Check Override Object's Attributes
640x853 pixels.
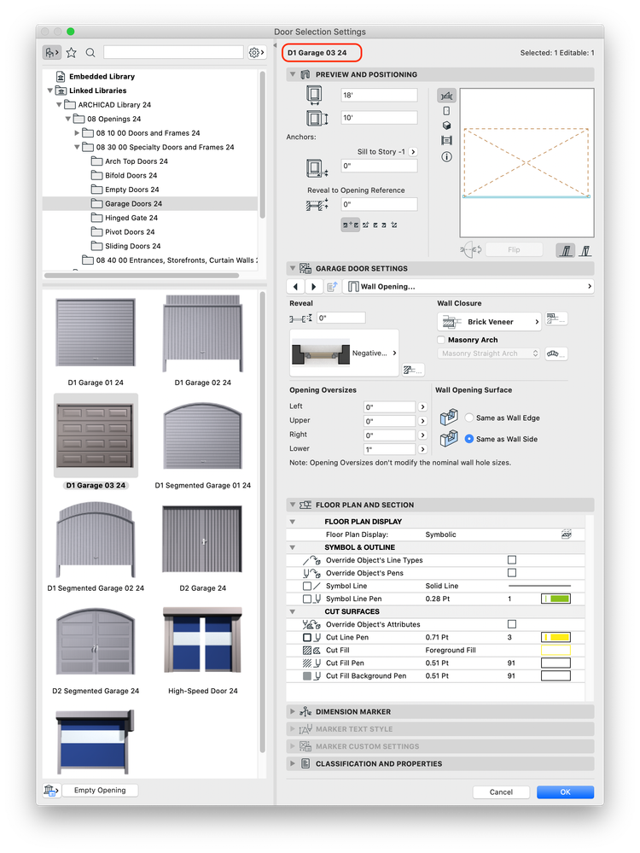[512, 624]
